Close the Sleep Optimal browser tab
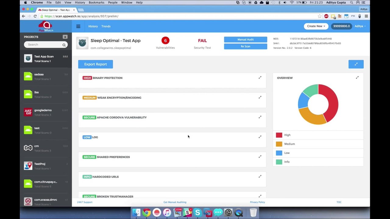 (x=74, y=10)
